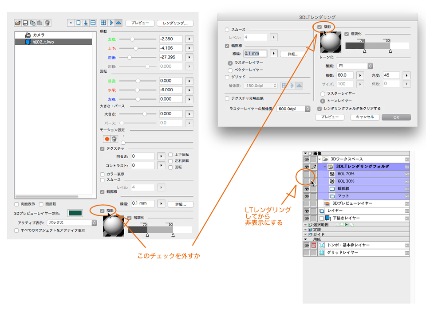Click the down-arrow drop-to-ground icon

coord(86,23)
